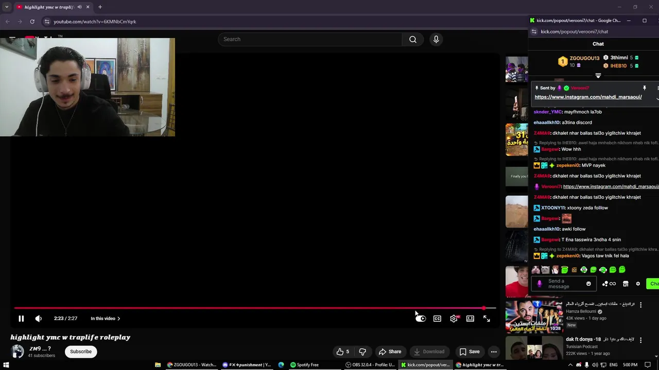Open options for 'dak ft donya' video

click(640, 340)
